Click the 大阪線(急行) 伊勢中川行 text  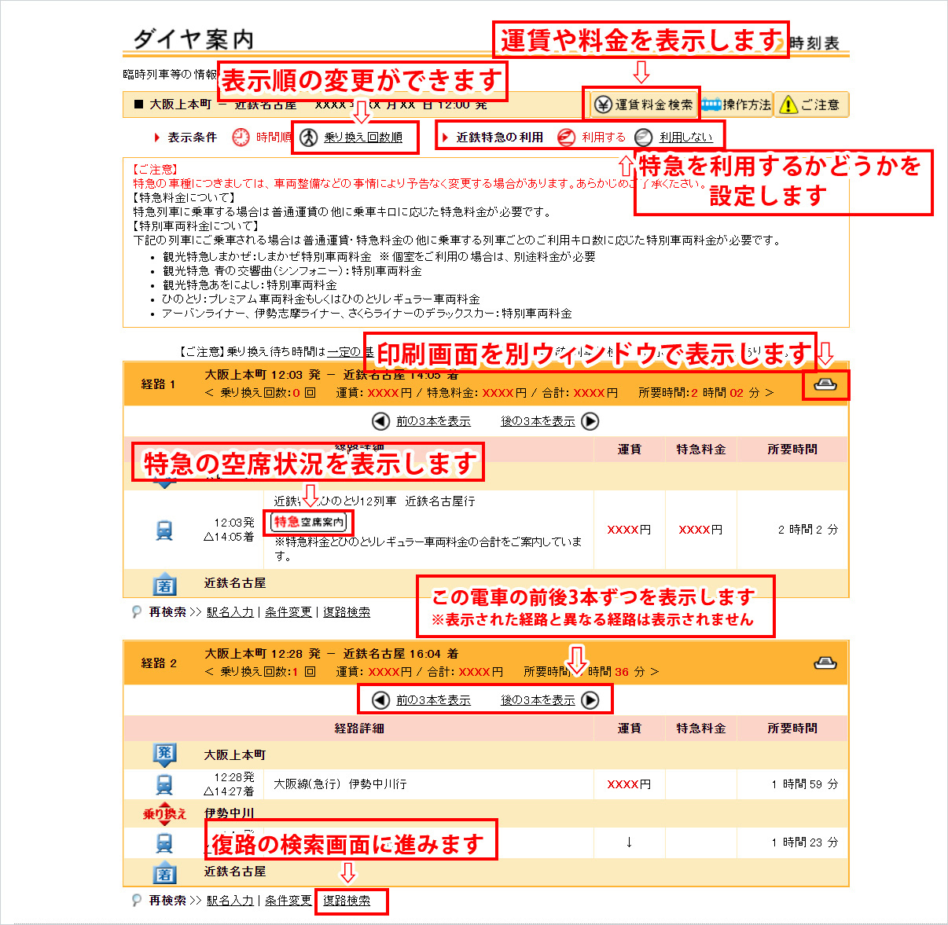(x=340, y=784)
